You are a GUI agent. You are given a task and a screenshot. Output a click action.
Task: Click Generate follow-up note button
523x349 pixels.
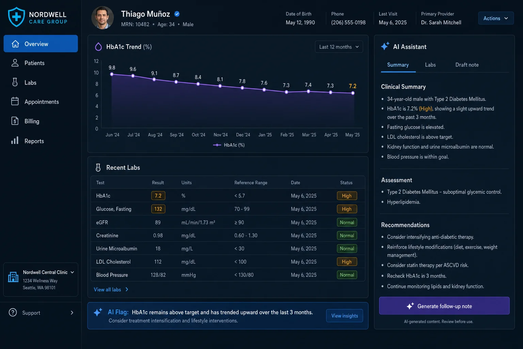(444, 306)
